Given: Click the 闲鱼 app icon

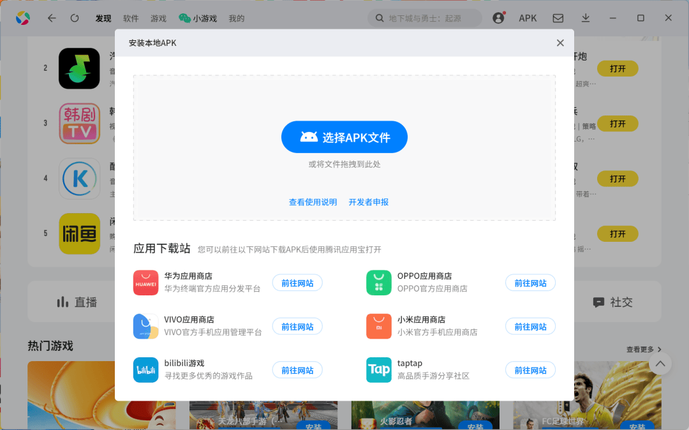Looking at the screenshot, I should [80, 234].
